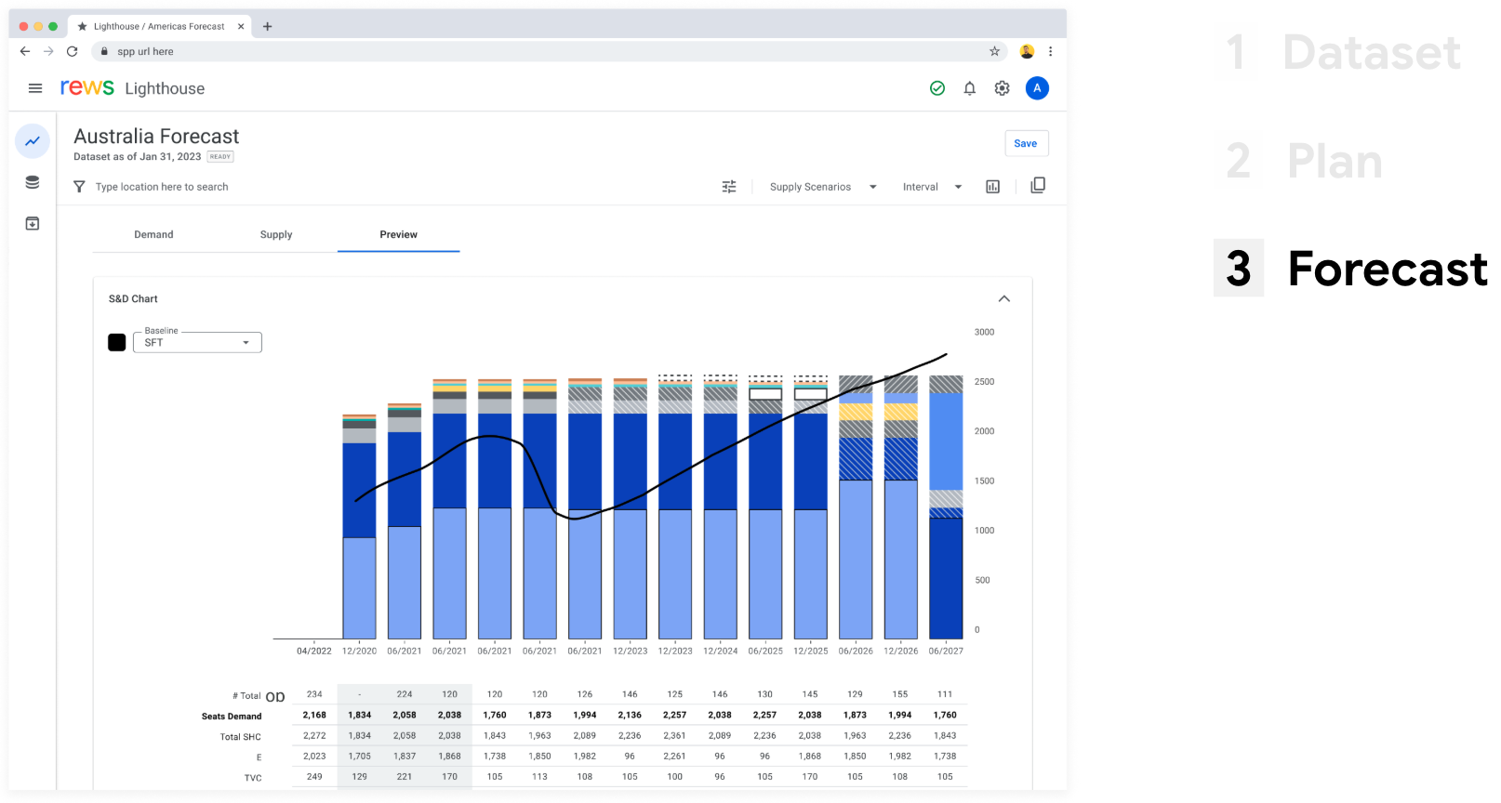The image size is (1501, 803).
Task: Open the browser profile avatar
Action: click(1027, 51)
